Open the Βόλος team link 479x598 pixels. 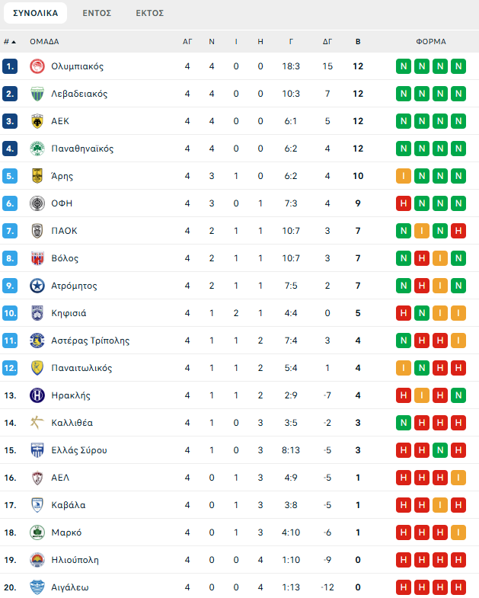pos(65,258)
